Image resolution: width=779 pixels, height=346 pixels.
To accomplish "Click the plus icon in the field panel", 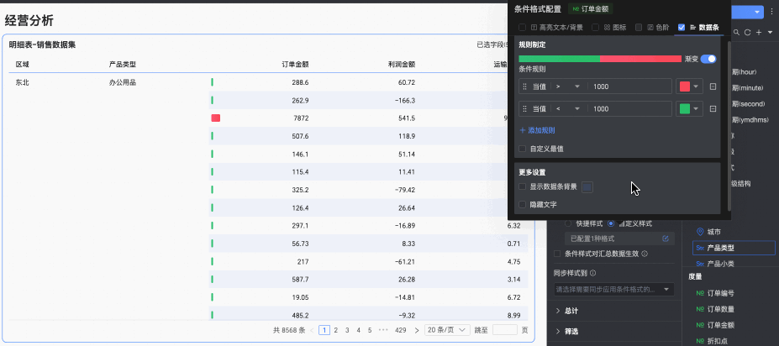I will (x=759, y=33).
